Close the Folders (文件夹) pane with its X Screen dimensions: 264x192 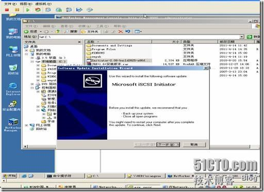coord(79,42)
